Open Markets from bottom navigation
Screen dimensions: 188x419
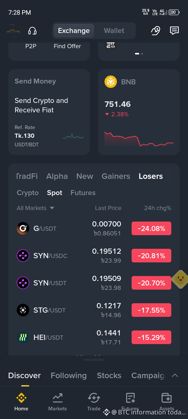point(57,402)
